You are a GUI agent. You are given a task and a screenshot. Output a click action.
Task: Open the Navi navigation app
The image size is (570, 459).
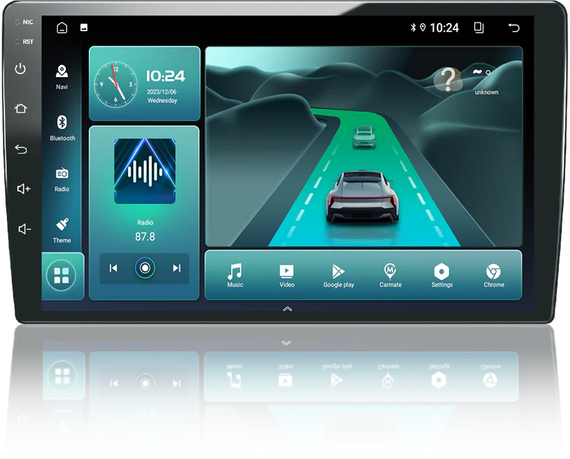coord(62,76)
